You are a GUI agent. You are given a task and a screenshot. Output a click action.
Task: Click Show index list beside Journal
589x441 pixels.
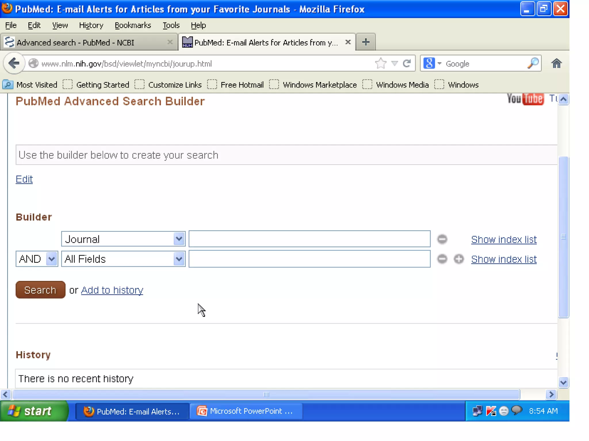[x=504, y=239]
